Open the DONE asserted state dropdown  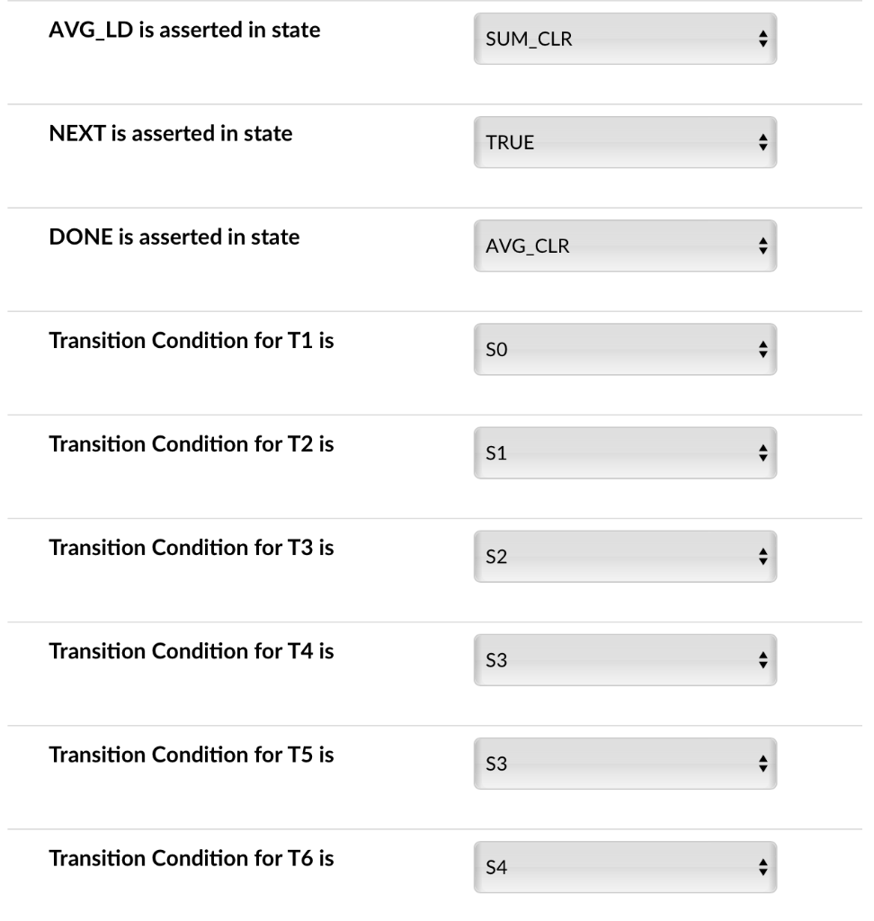pyautogui.click(x=624, y=246)
